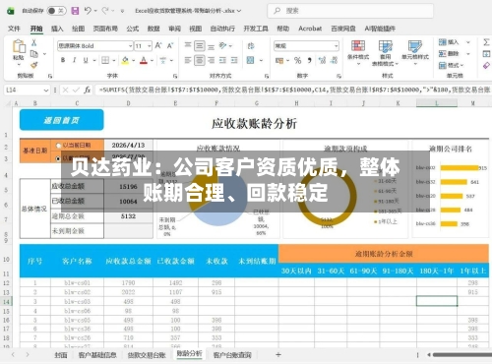492x364 pixels.
Task: Click the Top Align icon
Action: coord(188,45)
